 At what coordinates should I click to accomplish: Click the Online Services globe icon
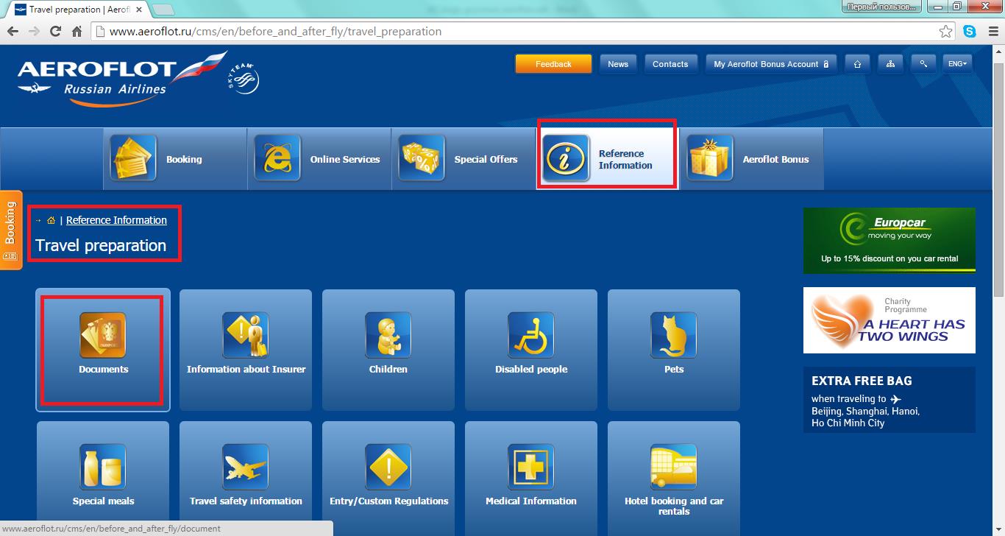click(x=277, y=158)
